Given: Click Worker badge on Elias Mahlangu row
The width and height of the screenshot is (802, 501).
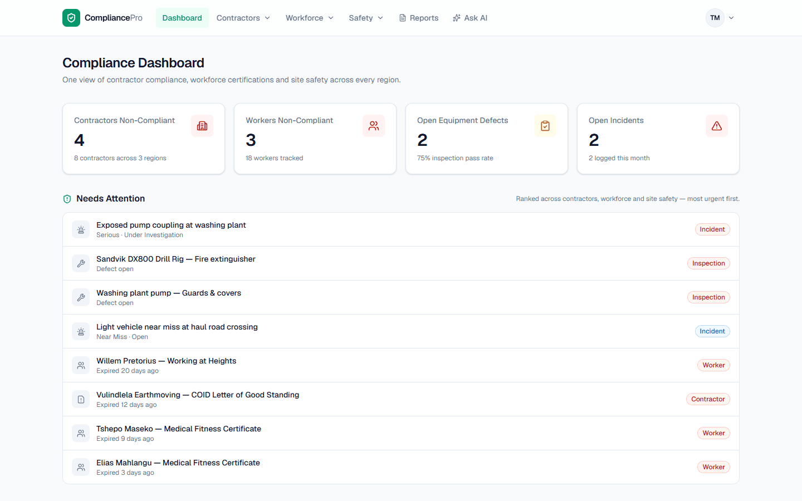Looking at the screenshot, I should coord(713,467).
